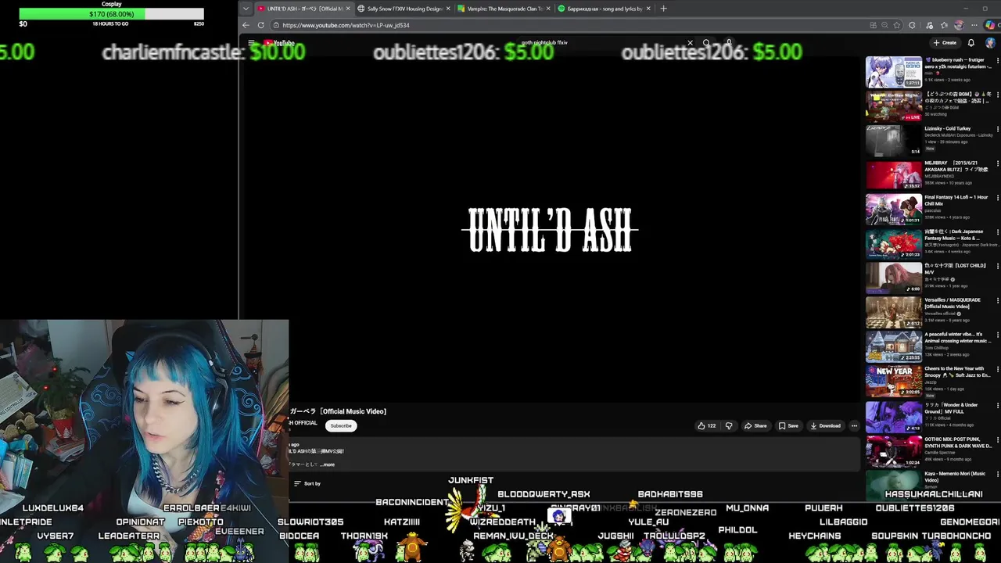
Task: Dislike the video with thumbs-down
Action: (x=729, y=425)
